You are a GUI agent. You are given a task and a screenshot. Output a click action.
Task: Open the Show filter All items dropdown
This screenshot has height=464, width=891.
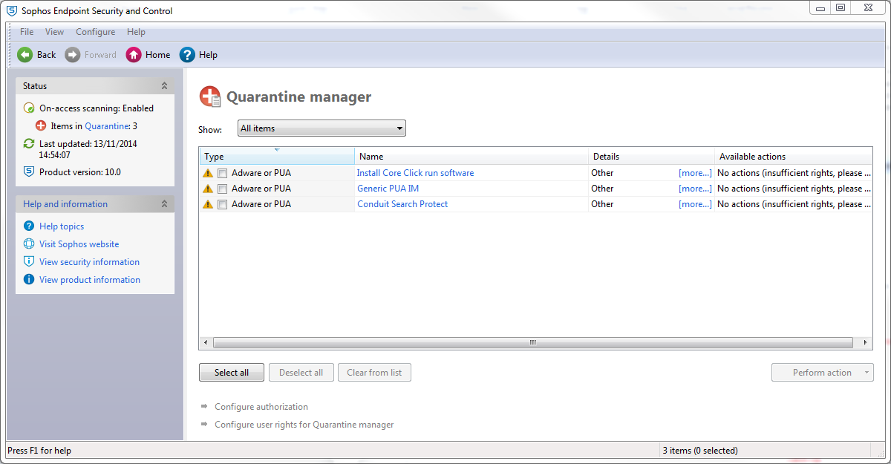pos(322,128)
